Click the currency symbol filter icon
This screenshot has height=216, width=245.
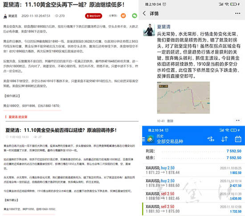click(211, 139)
